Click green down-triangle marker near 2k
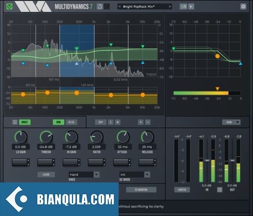Screen dimensions: 253x216 click(x=111, y=45)
